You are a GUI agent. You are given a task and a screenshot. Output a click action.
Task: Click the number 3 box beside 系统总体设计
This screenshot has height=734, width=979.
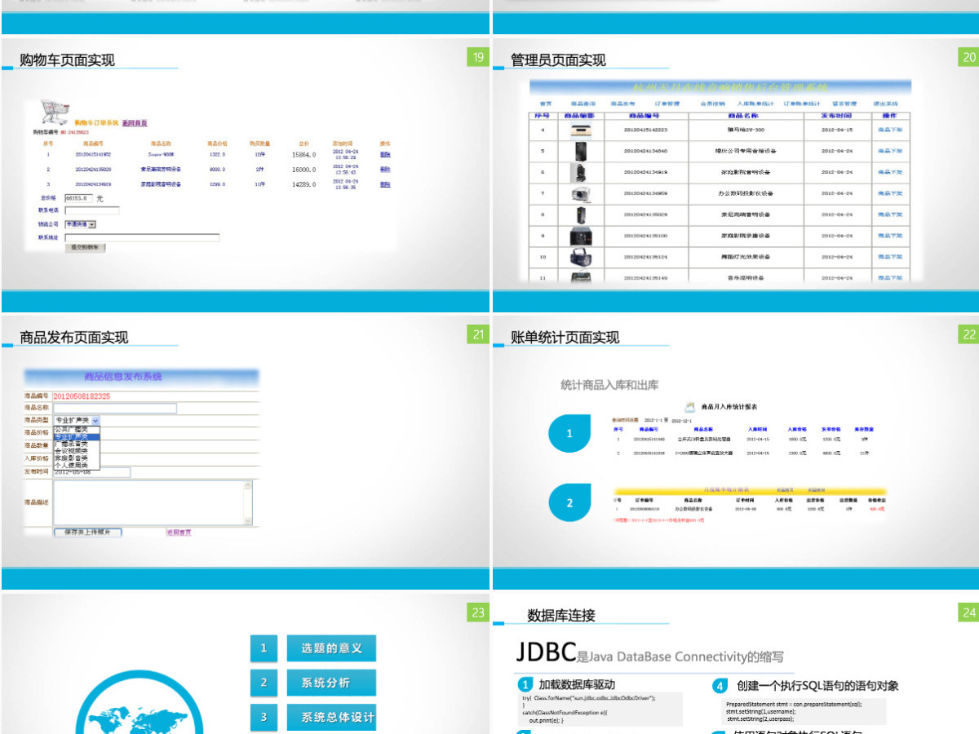(x=264, y=717)
